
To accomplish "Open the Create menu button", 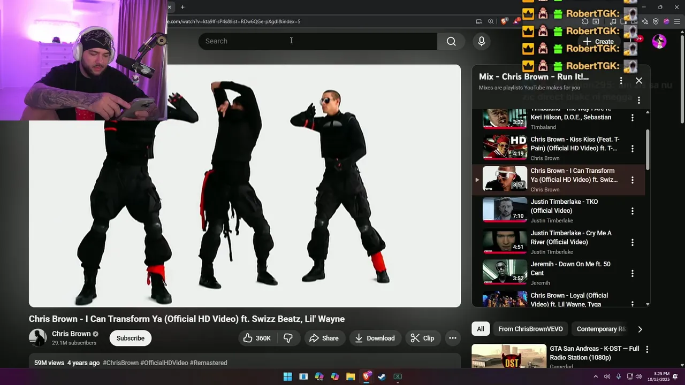I will 599,41.
